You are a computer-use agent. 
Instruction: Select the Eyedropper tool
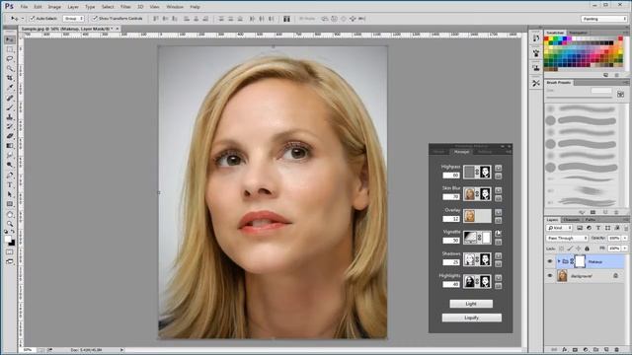10,88
